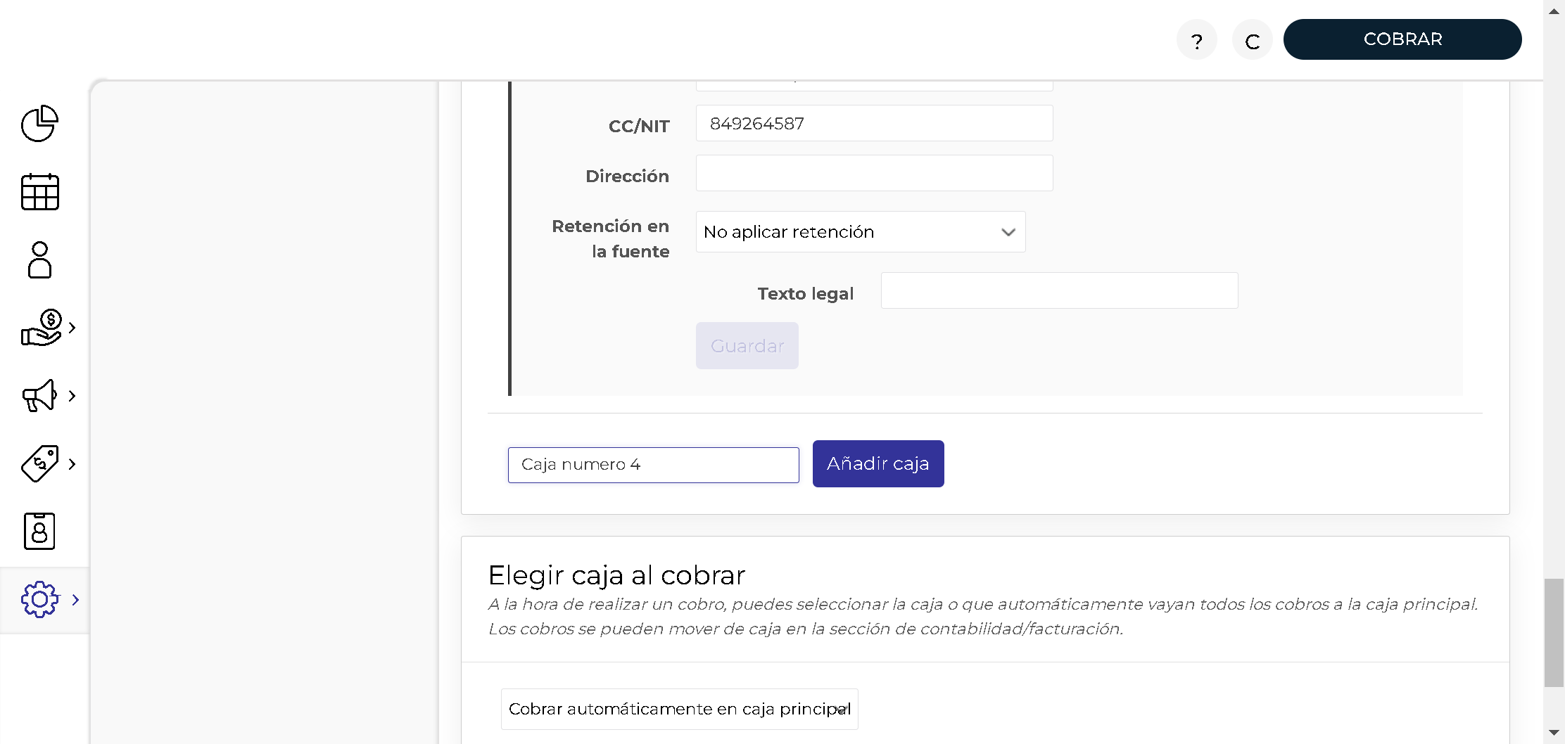
Task: Click the Caja numero 4 name field
Action: coord(653,465)
